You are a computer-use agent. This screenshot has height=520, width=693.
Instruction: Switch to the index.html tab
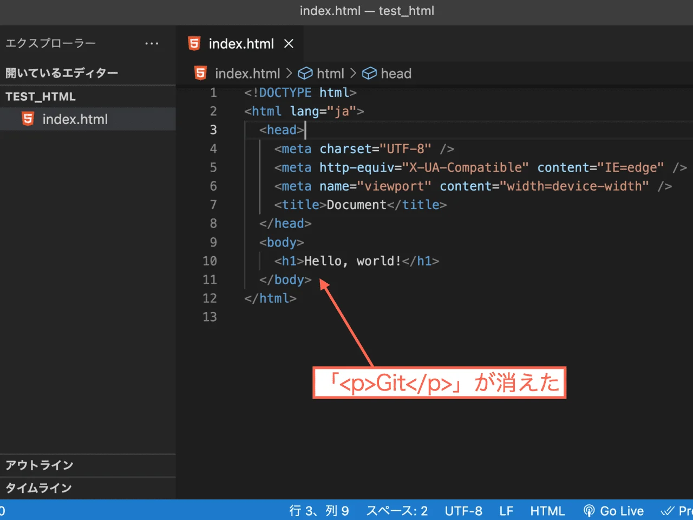click(x=240, y=43)
